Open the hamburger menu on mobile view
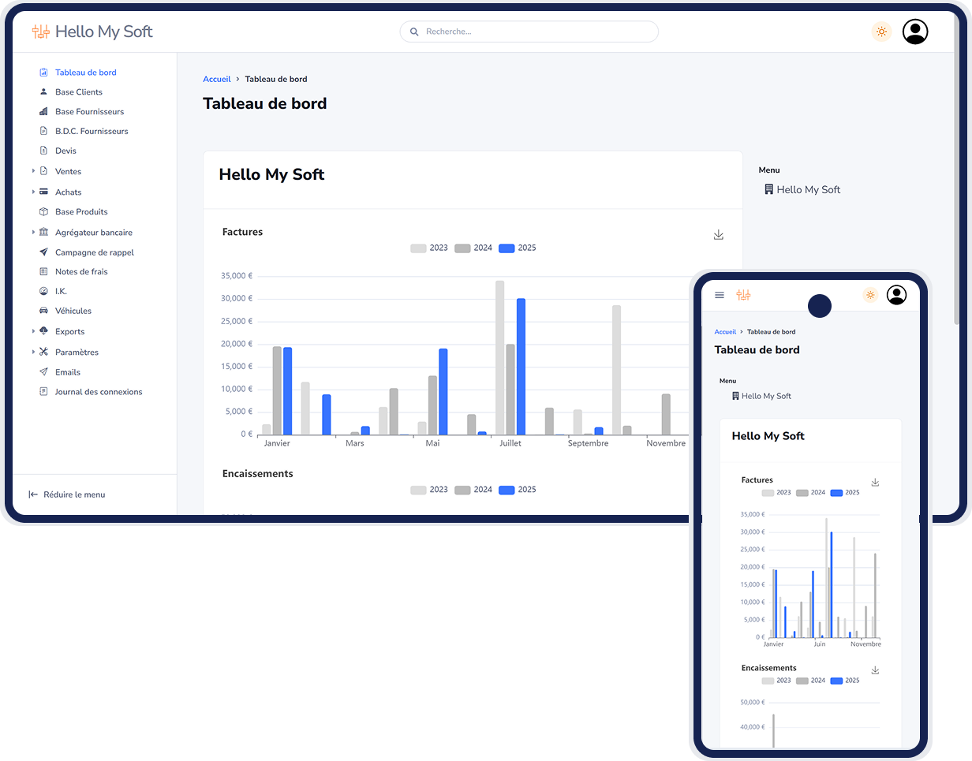Viewport: 972px width, 761px height. [x=720, y=295]
